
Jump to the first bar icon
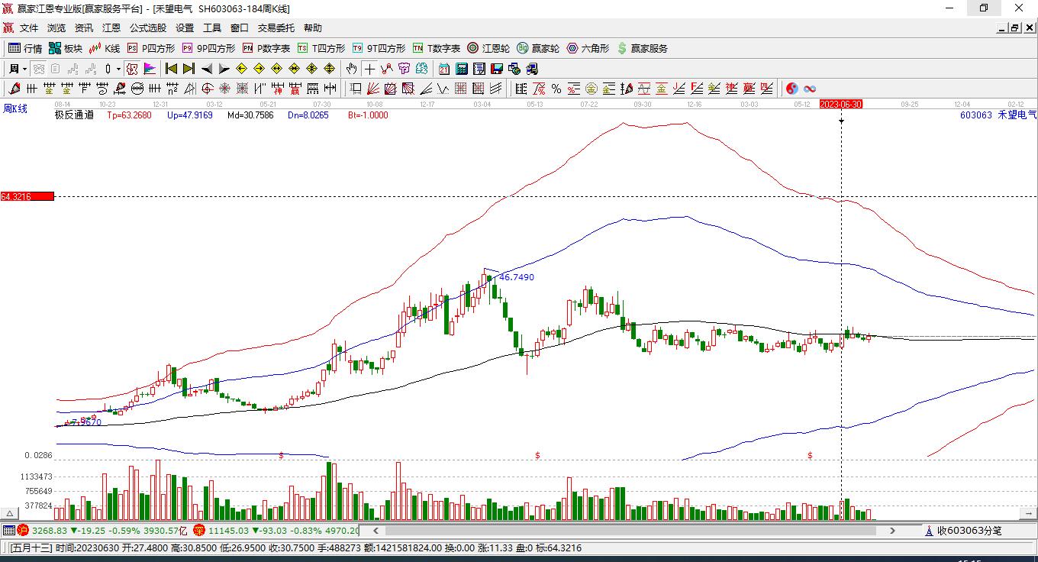click(x=171, y=69)
